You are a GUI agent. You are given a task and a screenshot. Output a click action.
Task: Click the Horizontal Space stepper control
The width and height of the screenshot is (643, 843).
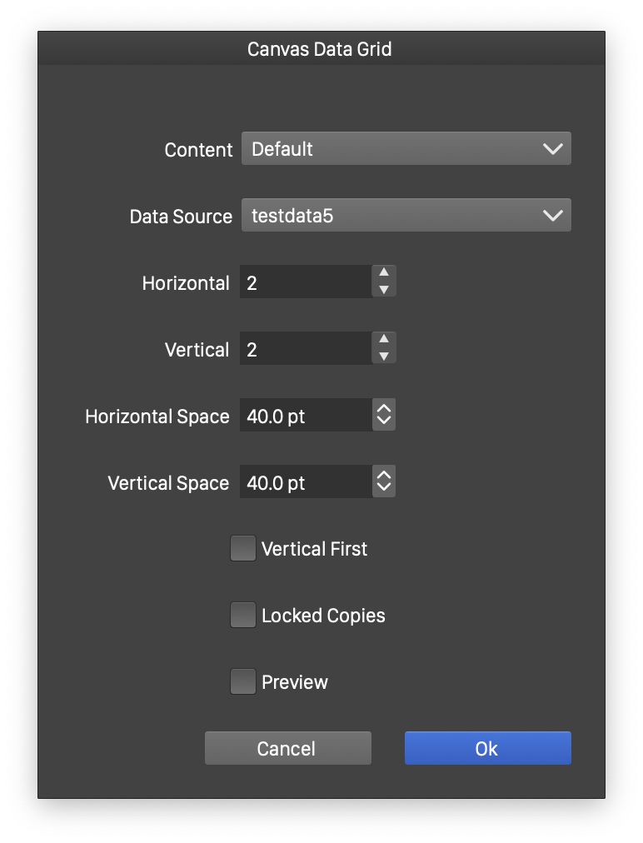coord(383,415)
